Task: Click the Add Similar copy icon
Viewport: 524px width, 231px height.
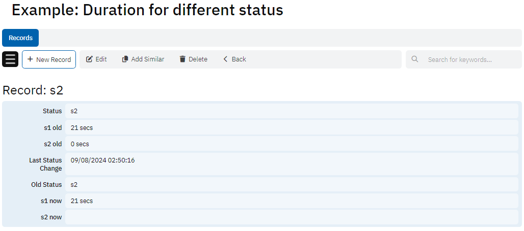Action: pyautogui.click(x=125, y=59)
